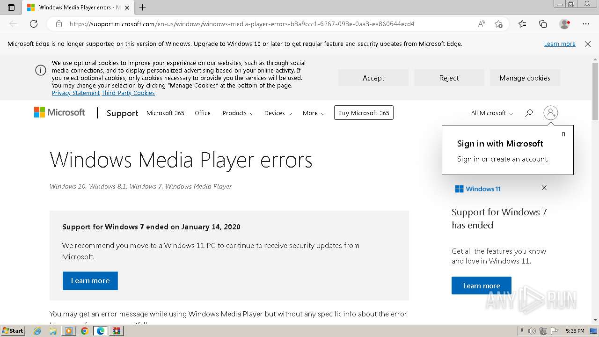The height and width of the screenshot is (337, 599).
Task: Click Learn more under Windows 7 support notice
Action: (90, 281)
